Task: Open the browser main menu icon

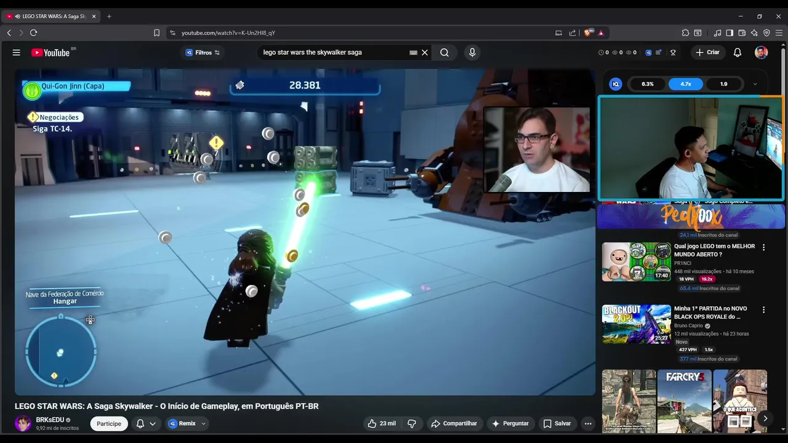Action: [779, 33]
